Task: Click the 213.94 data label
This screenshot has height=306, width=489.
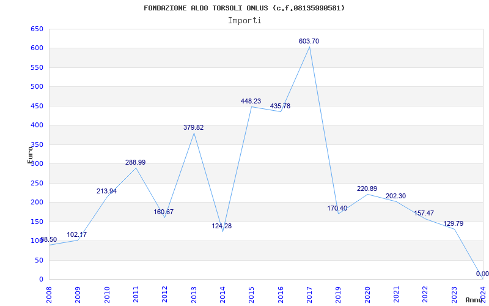Action: click(106, 191)
